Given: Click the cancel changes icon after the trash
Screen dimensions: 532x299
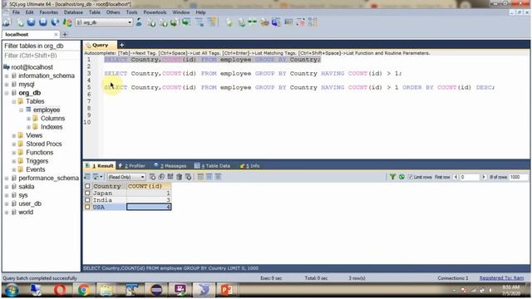Looking at the screenshot, I should [x=189, y=177].
